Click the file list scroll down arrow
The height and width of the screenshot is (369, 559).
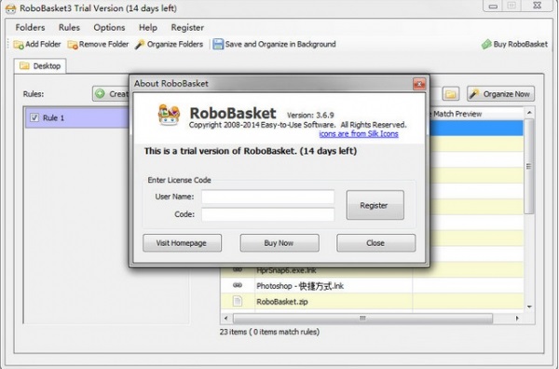click(529, 307)
